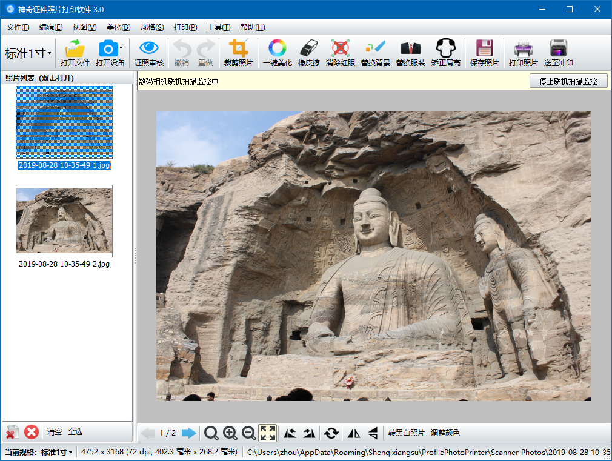The height and width of the screenshot is (461, 612).
Task: Flip the image horizontally
Action: (354, 433)
